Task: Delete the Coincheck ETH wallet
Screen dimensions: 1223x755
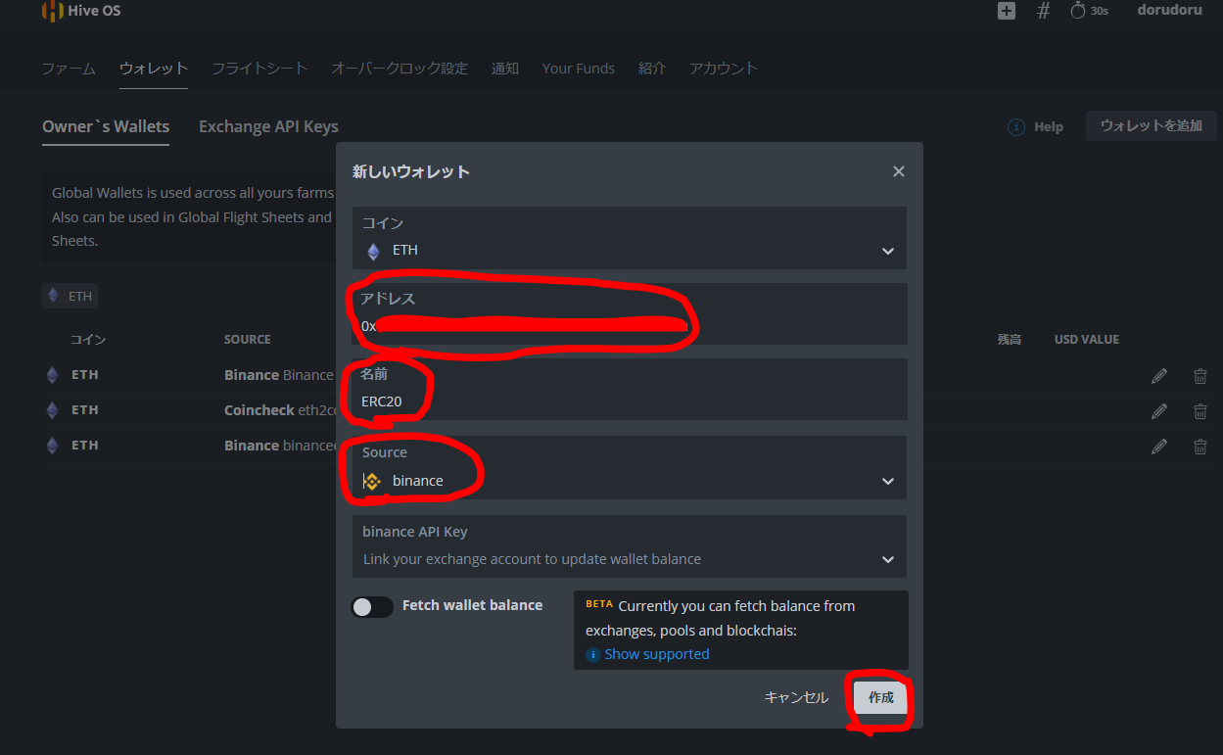Action: point(1199,410)
